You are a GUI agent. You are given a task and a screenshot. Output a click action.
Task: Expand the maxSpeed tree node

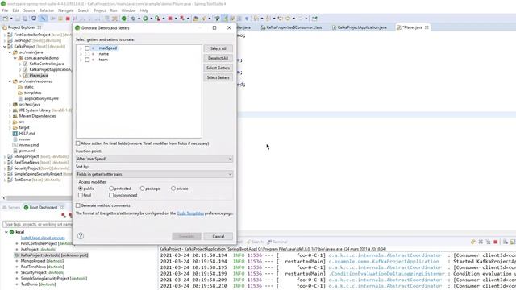point(81,48)
